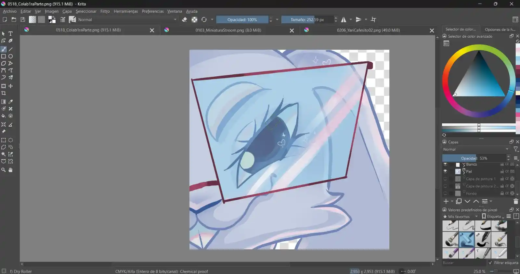Image resolution: width=520 pixels, height=274 pixels.
Task: Select the Transform tool
Action: (x=4, y=86)
